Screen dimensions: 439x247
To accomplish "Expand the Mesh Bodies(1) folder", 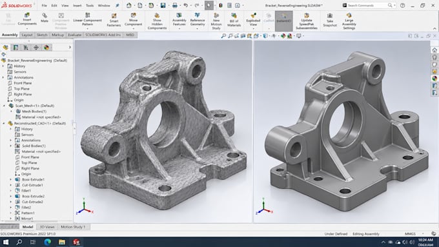I will (11, 112).
